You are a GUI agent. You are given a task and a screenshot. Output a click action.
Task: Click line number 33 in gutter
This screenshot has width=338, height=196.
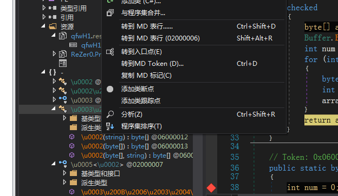coord(235,138)
